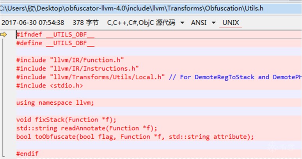Click the 378 字节 file size text
Viewport: 302px width, 159px height.
pyautogui.click(x=85, y=23)
